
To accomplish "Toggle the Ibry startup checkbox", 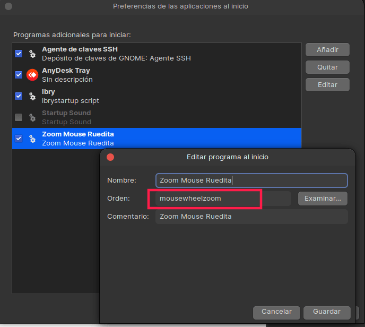I will click(x=19, y=96).
